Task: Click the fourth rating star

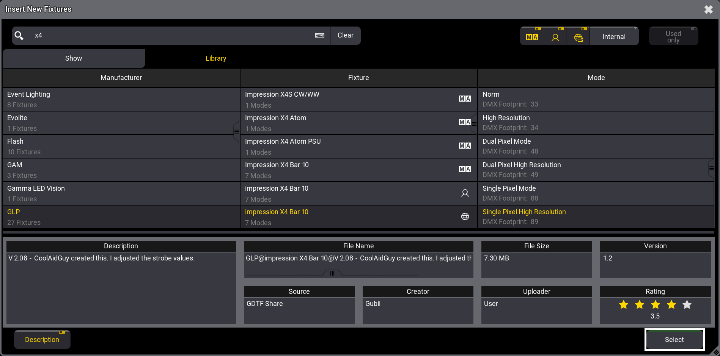Action: [x=671, y=304]
